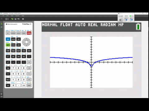Click the red graph key

[29, 33]
